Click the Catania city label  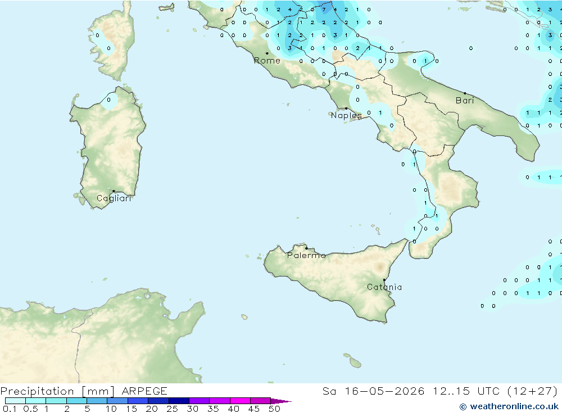pyautogui.click(x=384, y=287)
